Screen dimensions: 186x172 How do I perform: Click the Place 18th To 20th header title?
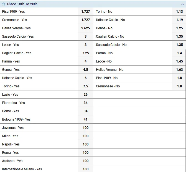(x=22, y=4)
